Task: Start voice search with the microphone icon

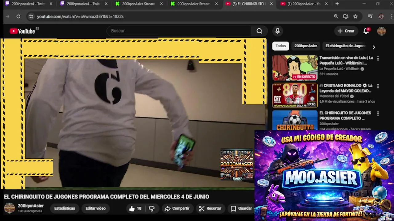Action: click(x=278, y=31)
